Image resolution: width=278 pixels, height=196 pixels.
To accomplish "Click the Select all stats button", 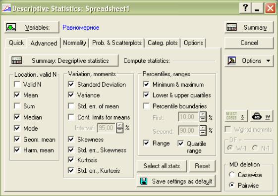I will tap(162, 166).
